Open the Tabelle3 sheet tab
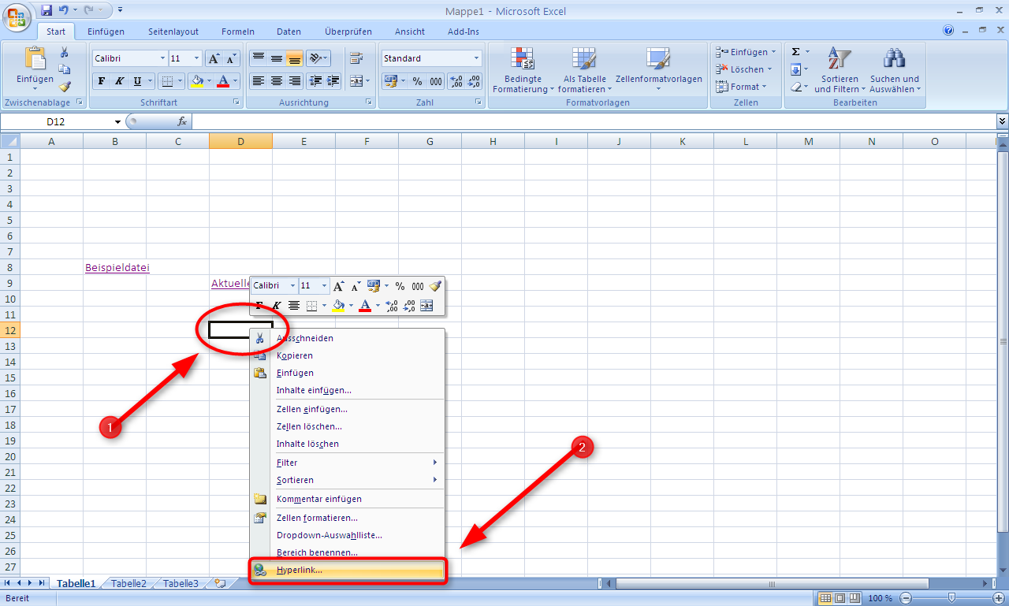 (181, 584)
